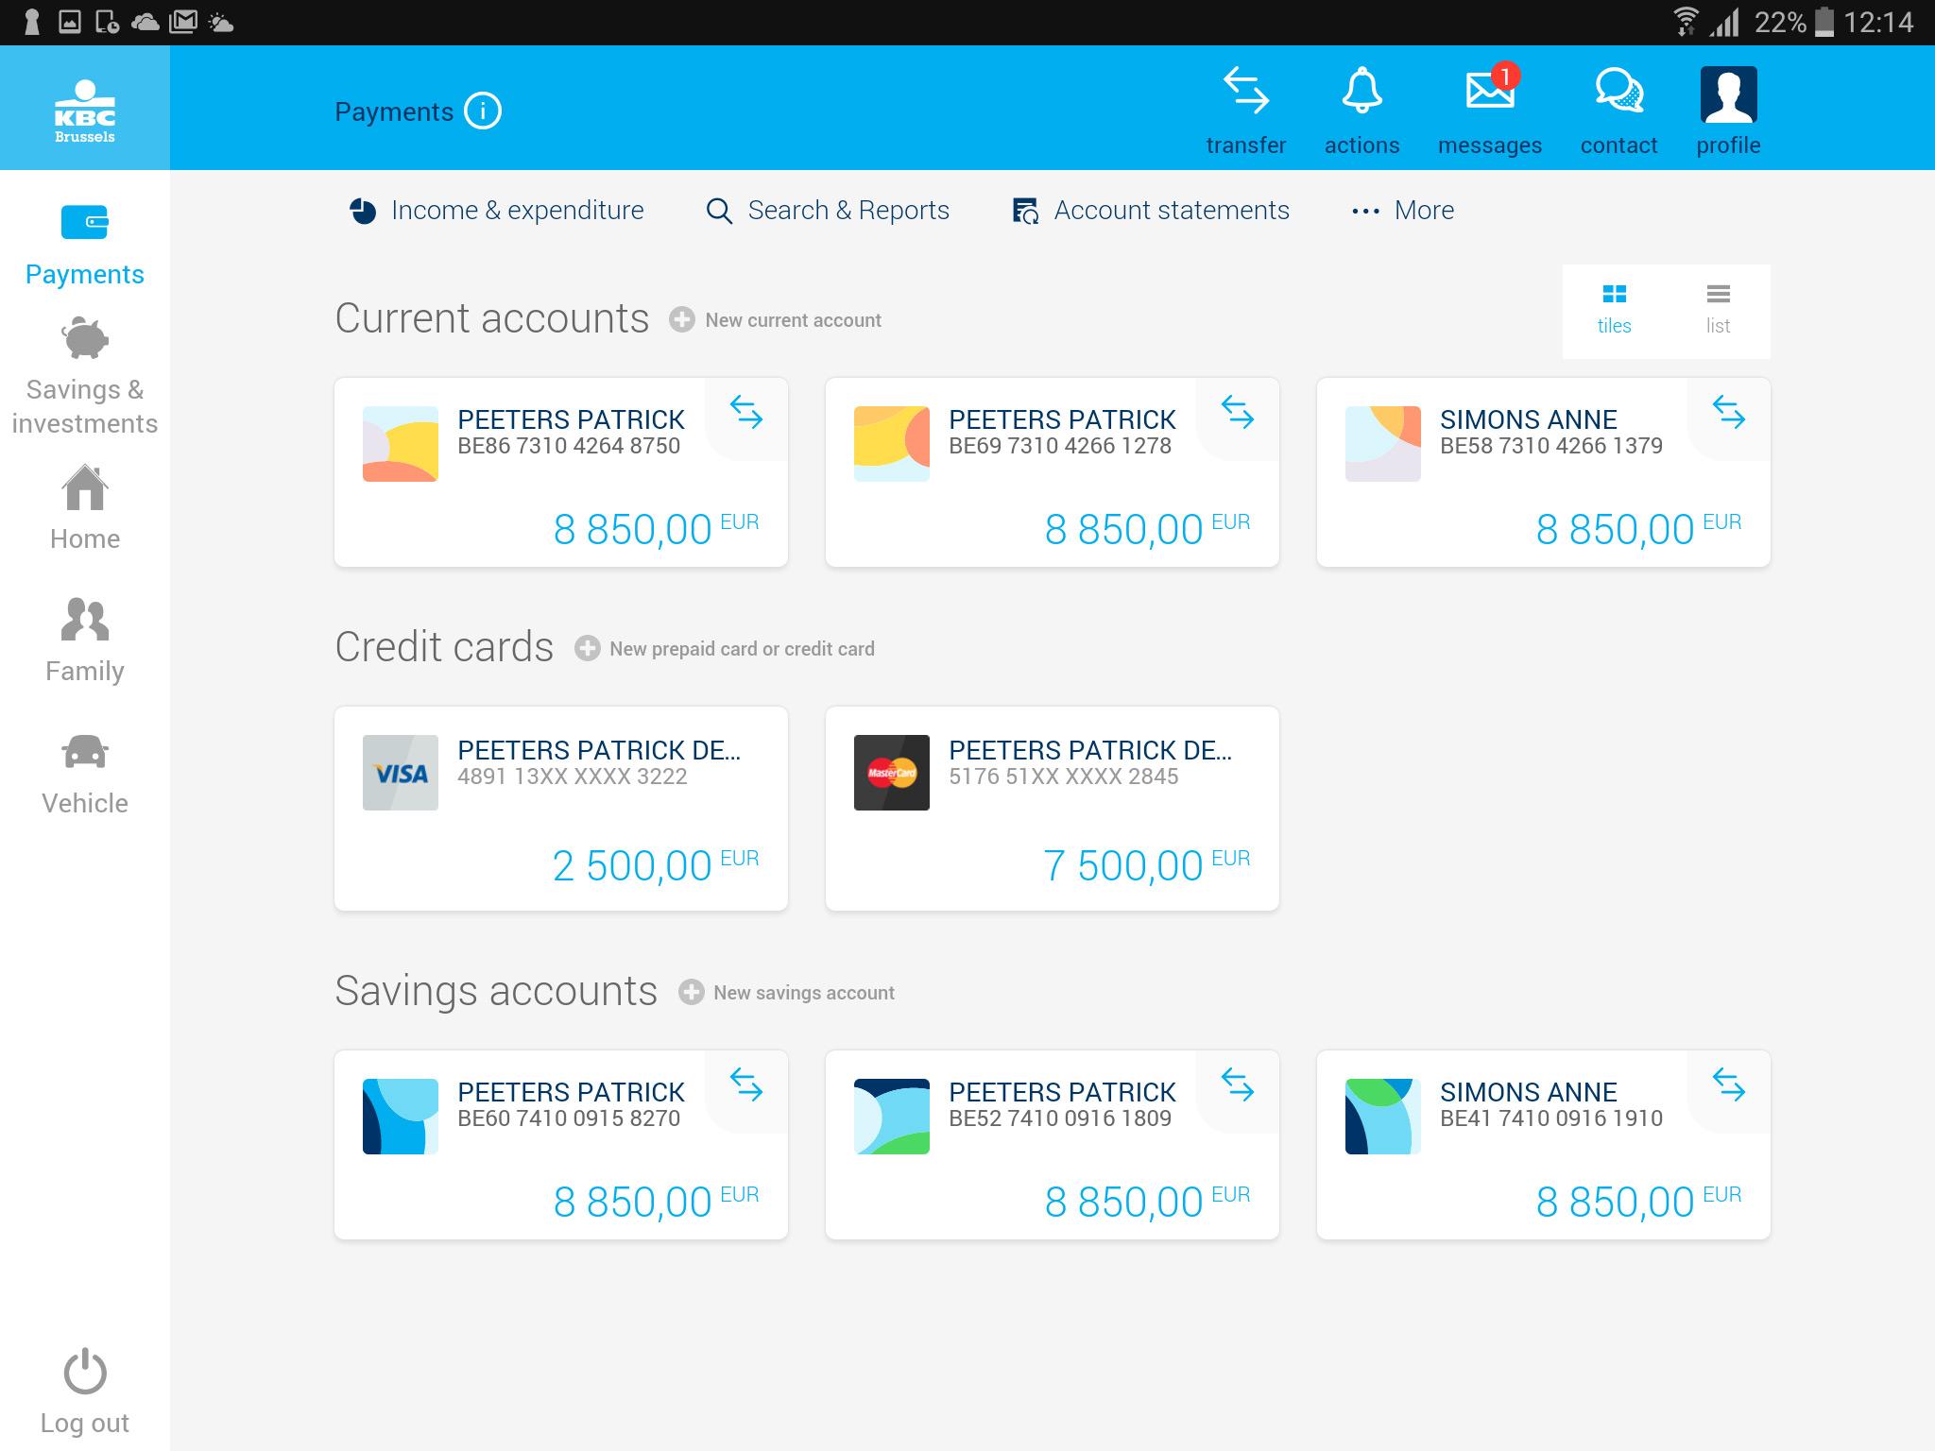Open Search & Reports
The height and width of the screenshot is (1451, 1935).
828,211
